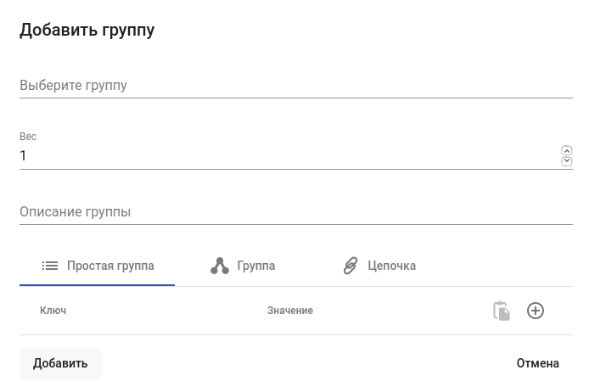The image size is (589, 387).
Task: Click the Ключ column header
Action: coord(53,311)
